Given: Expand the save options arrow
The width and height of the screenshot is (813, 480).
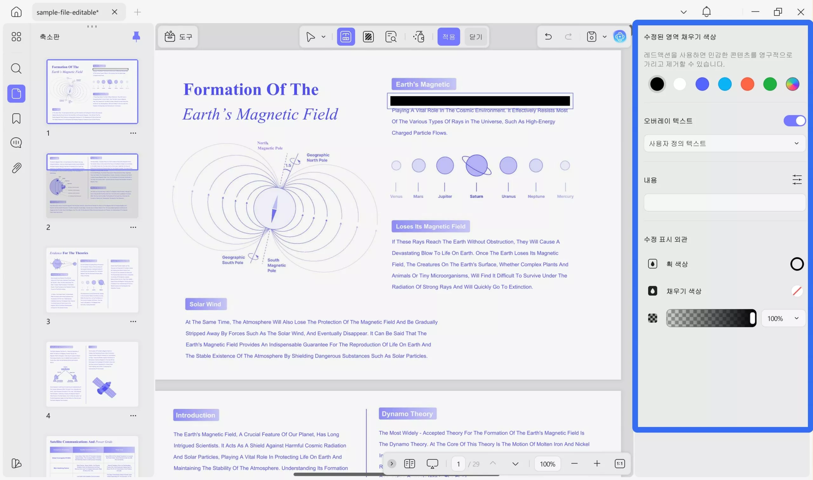Looking at the screenshot, I should (x=604, y=36).
